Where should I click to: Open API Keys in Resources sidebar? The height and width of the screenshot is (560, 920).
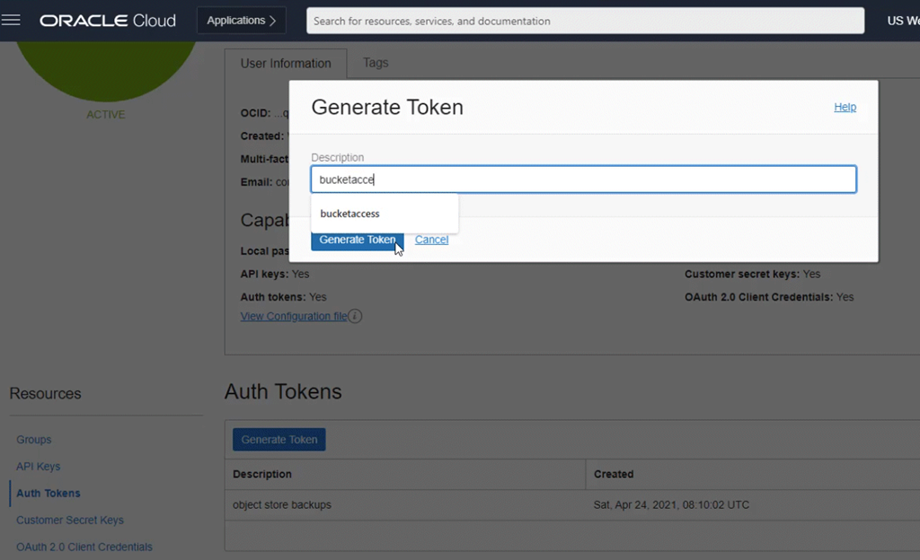click(x=39, y=467)
